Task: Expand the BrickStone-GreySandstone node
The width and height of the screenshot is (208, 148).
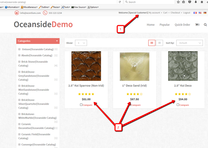Action: point(19,72)
